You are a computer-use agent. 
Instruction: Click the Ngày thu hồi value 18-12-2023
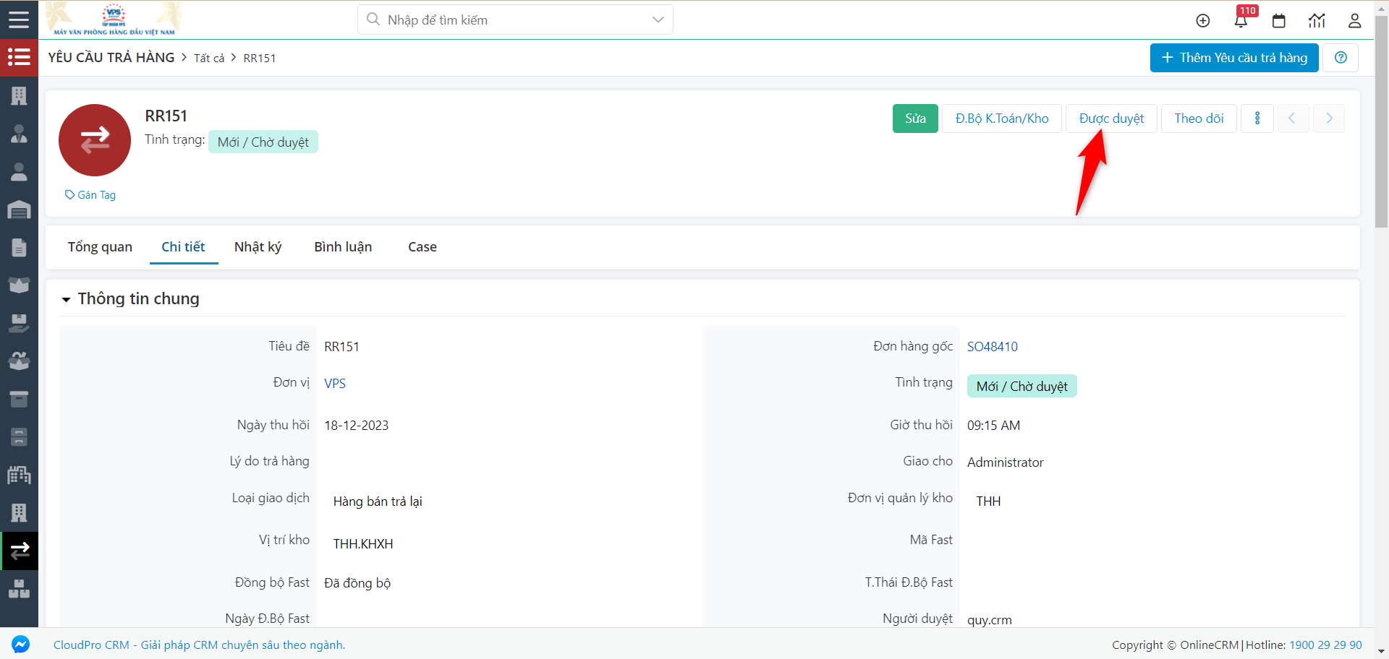357,426
